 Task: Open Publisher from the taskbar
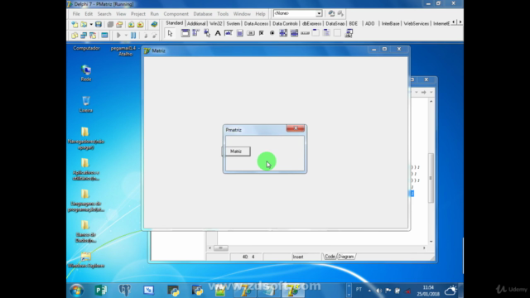(x=101, y=291)
